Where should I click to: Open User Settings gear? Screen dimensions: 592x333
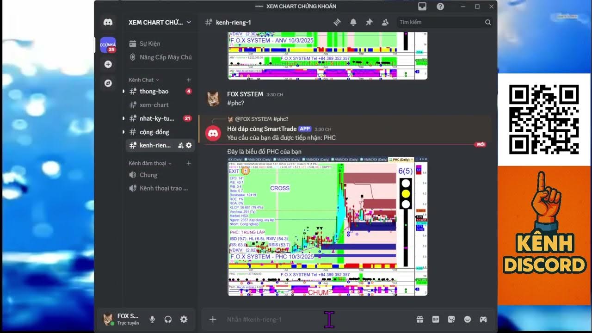(184, 319)
